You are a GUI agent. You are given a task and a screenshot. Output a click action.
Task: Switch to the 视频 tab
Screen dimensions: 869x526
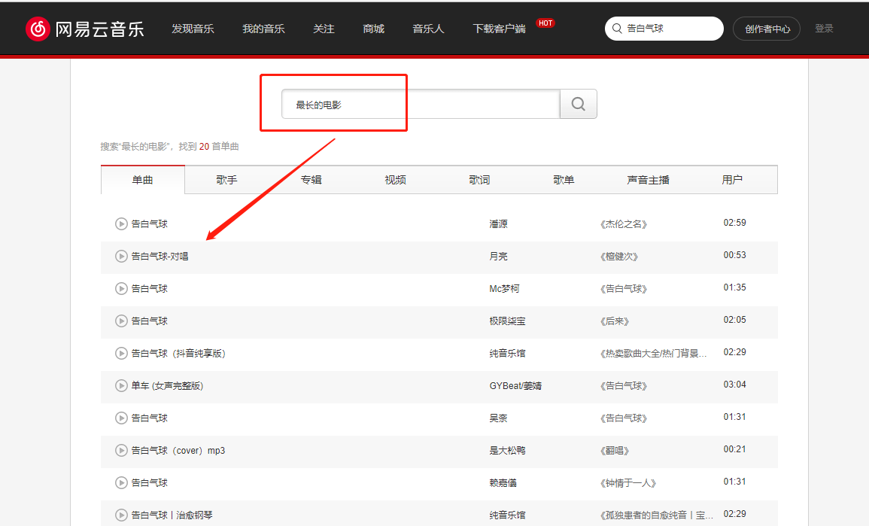tap(395, 180)
